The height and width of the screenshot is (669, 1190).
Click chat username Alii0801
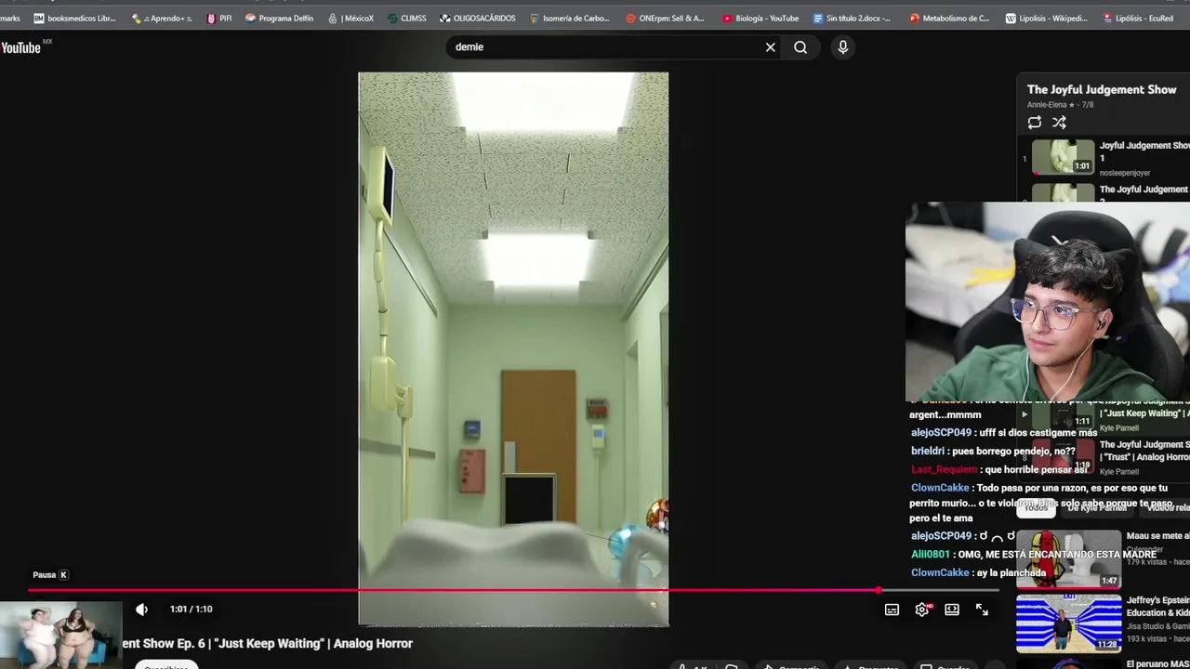[x=931, y=554]
